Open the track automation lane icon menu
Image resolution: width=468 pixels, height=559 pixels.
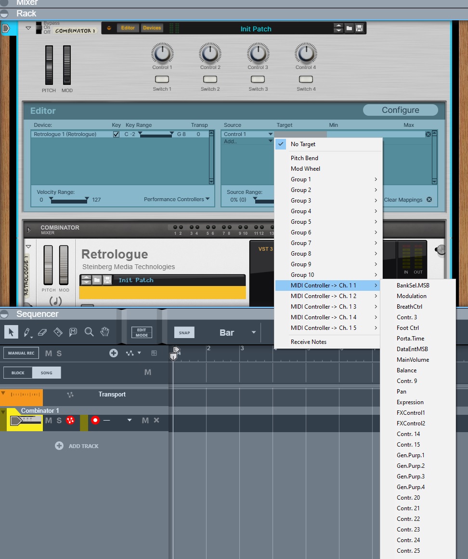133,353
